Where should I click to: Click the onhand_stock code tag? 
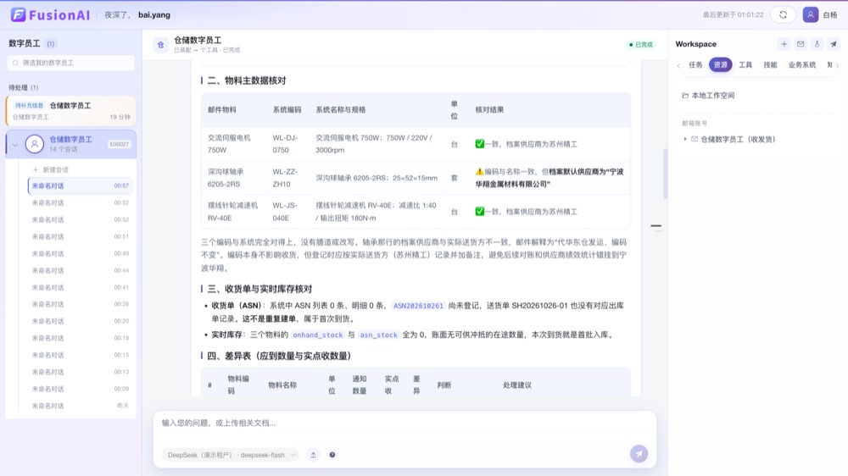click(317, 335)
